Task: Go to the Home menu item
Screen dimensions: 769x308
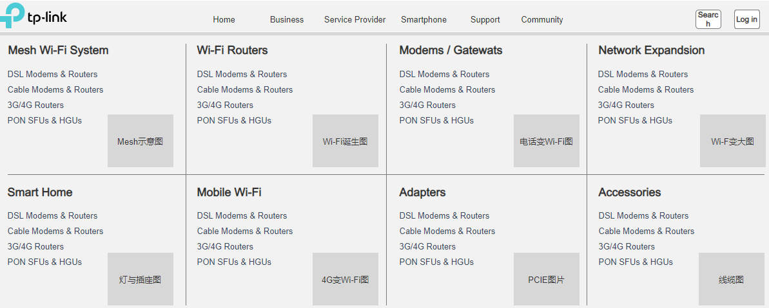Action: pos(224,20)
